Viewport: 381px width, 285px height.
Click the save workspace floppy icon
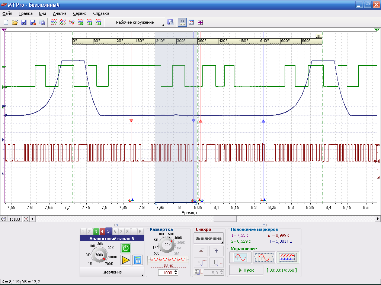(x=170, y=23)
